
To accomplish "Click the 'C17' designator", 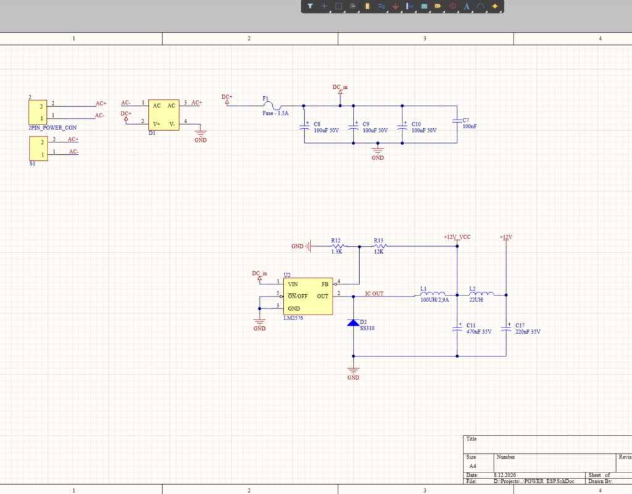I will [x=520, y=325].
